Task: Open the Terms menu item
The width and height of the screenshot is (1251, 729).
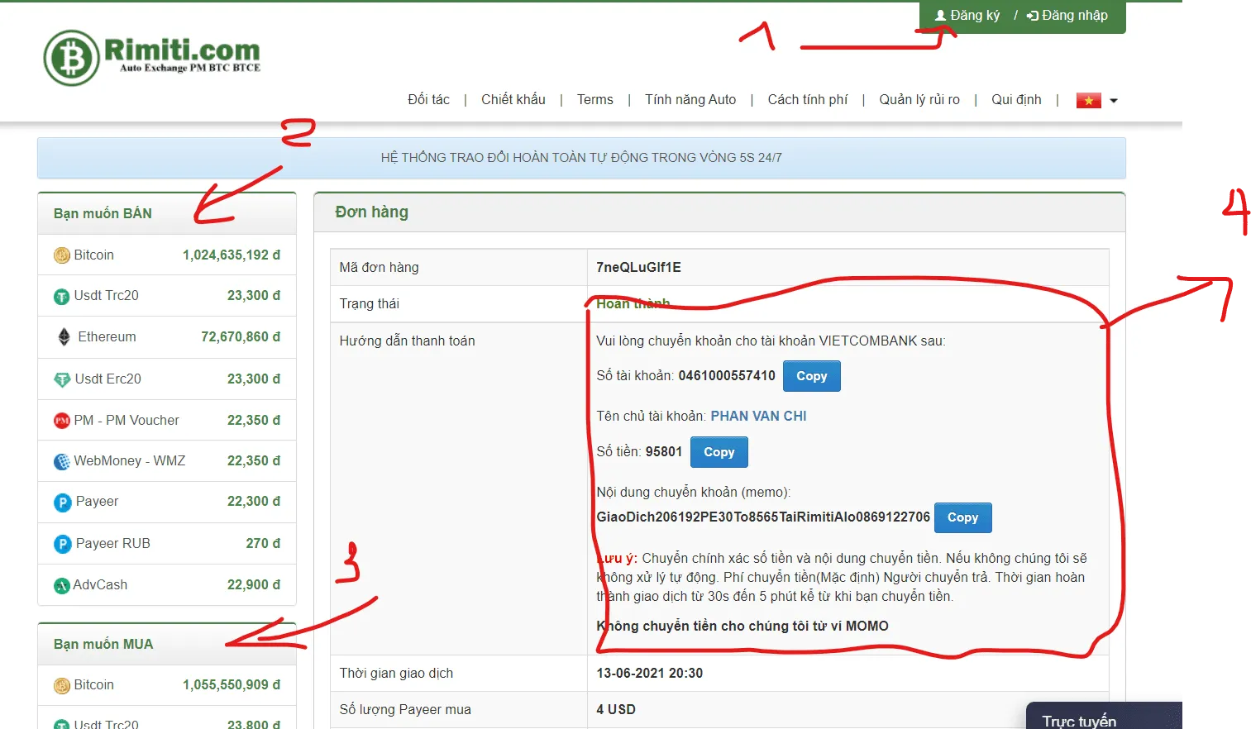Action: pyautogui.click(x=595, y=100)
